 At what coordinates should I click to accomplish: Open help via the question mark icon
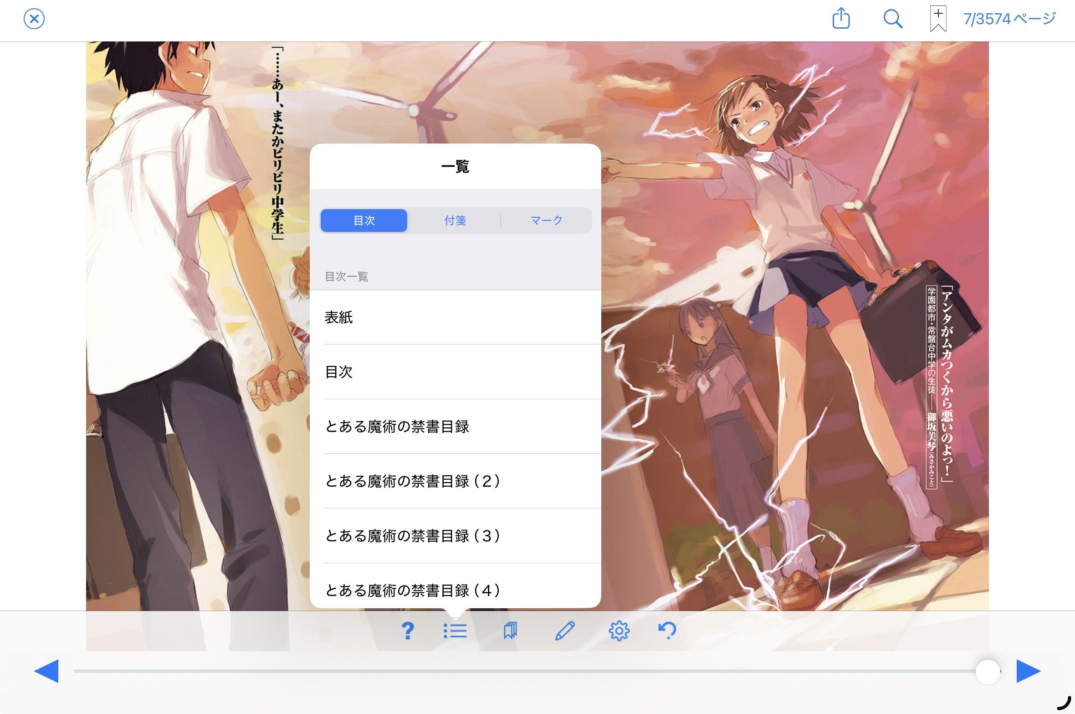[408, 631]
